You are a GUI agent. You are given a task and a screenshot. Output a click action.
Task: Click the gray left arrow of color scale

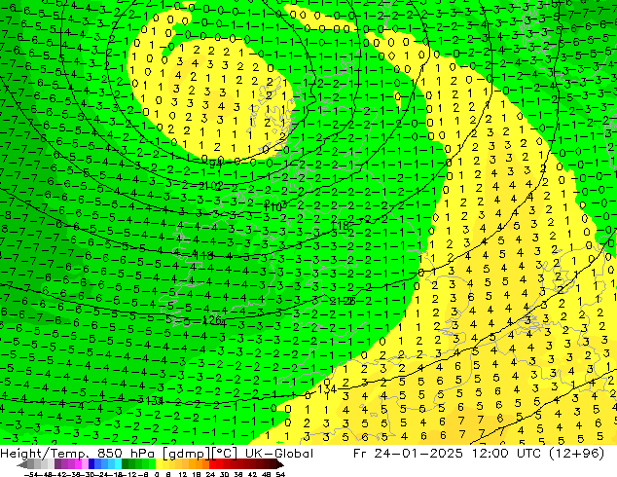coord(22,464)
